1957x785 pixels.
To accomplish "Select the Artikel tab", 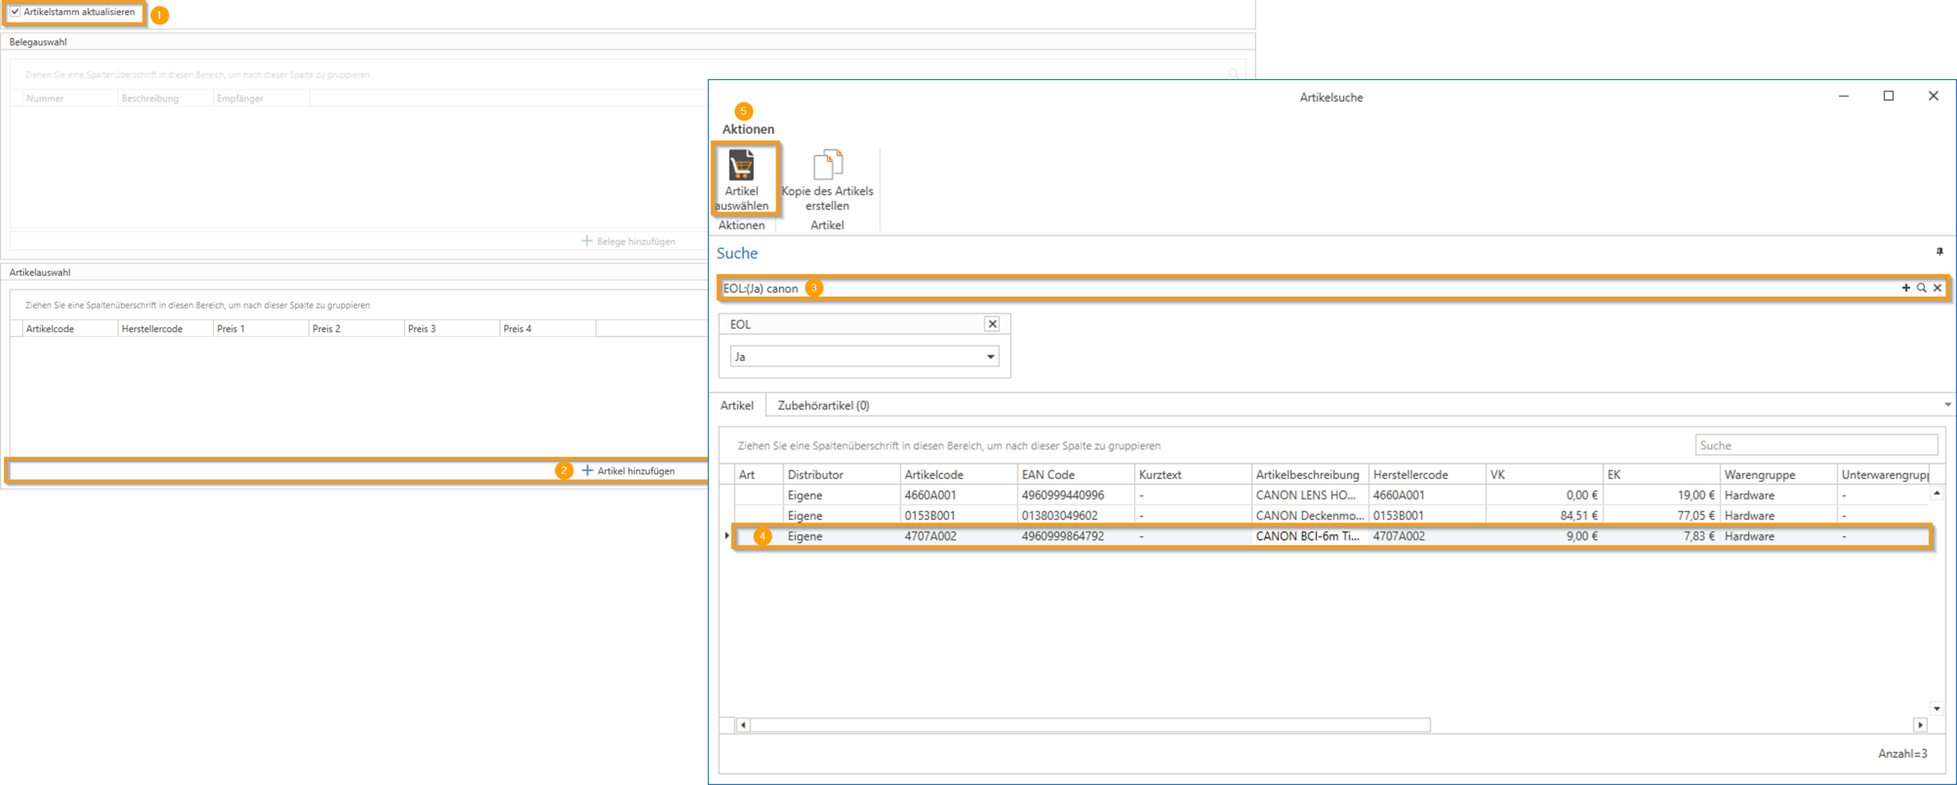I will coord(736,405).
